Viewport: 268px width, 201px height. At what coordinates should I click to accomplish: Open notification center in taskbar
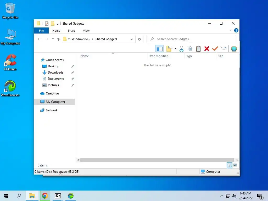click(260, 196)
